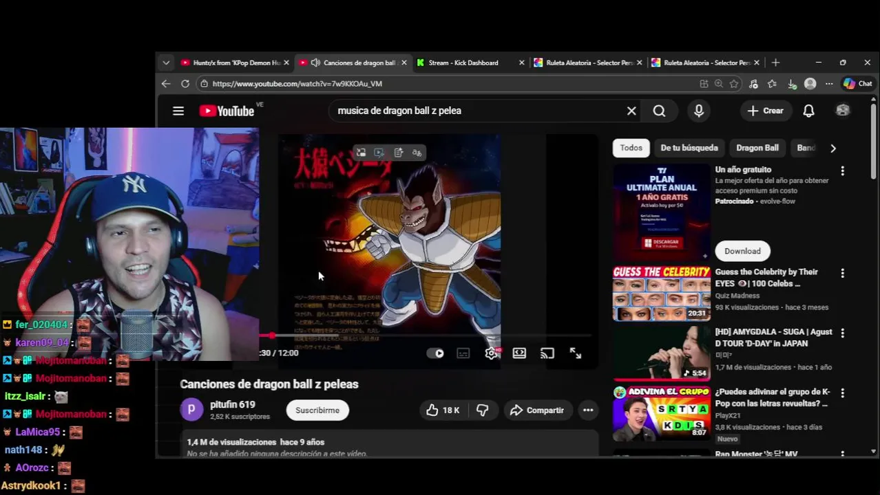The width and height of the screenshot is (880, 495).
Task: Switch video to theater mode
Action: [519, 353]
